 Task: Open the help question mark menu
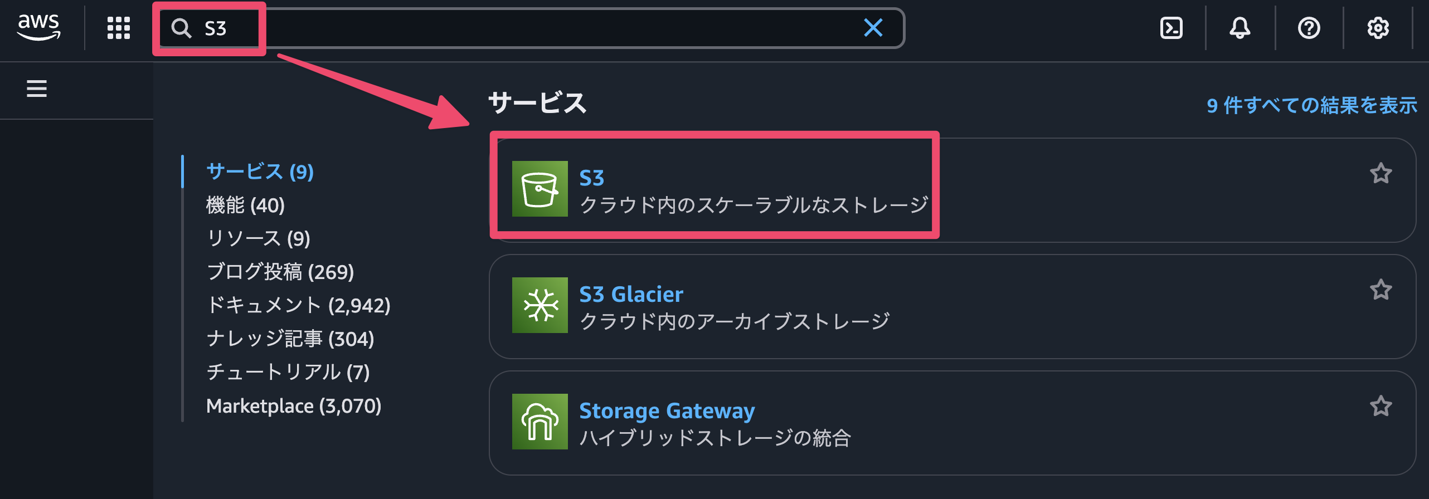click(x=1309, y=28)
